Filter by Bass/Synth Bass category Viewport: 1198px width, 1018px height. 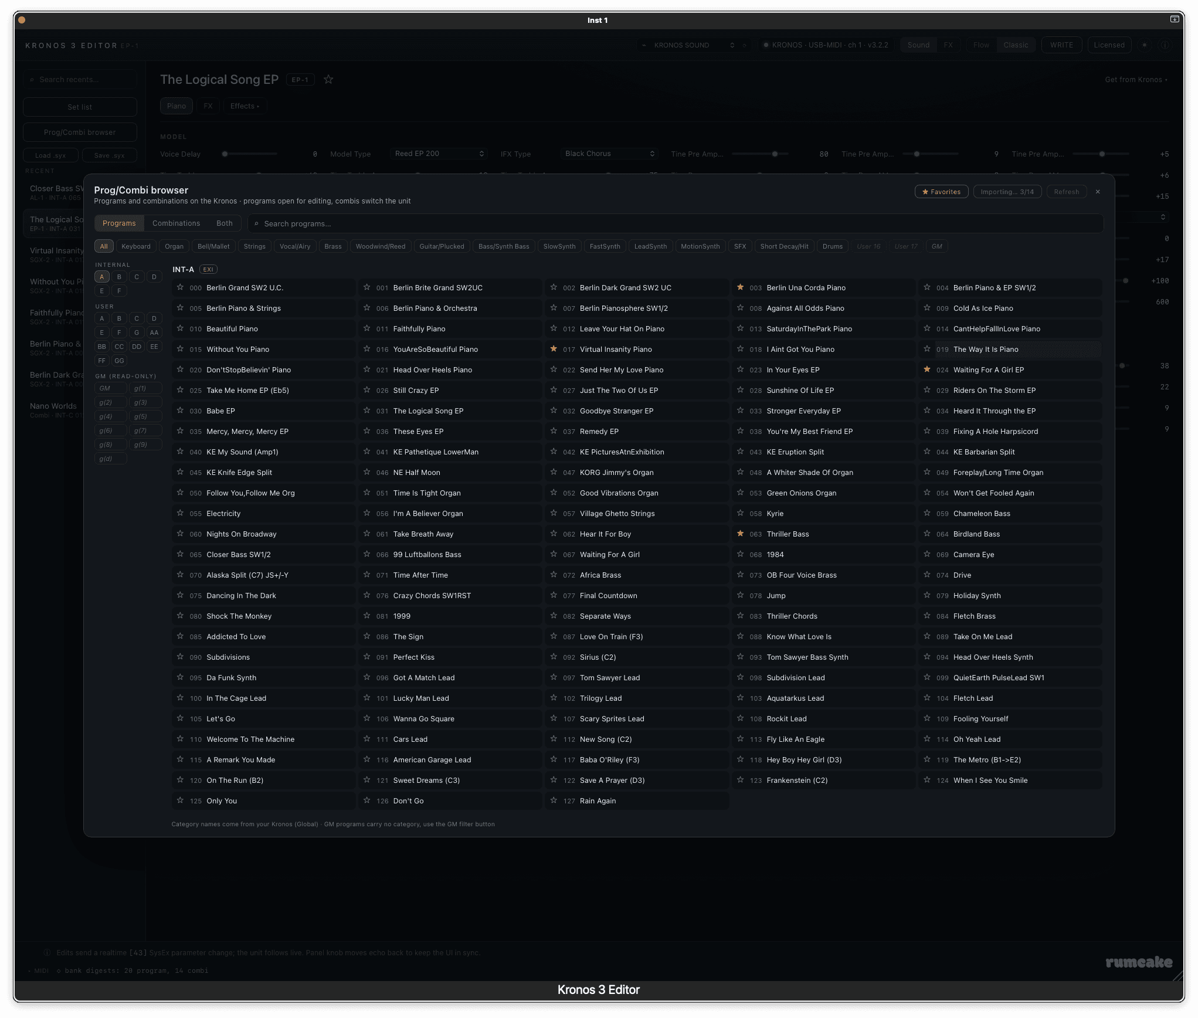pyautogui.click(x=504, y=246)
